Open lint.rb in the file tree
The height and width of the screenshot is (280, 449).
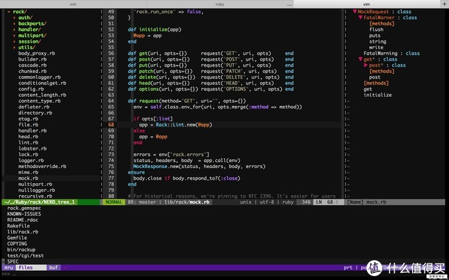point(28,142)
